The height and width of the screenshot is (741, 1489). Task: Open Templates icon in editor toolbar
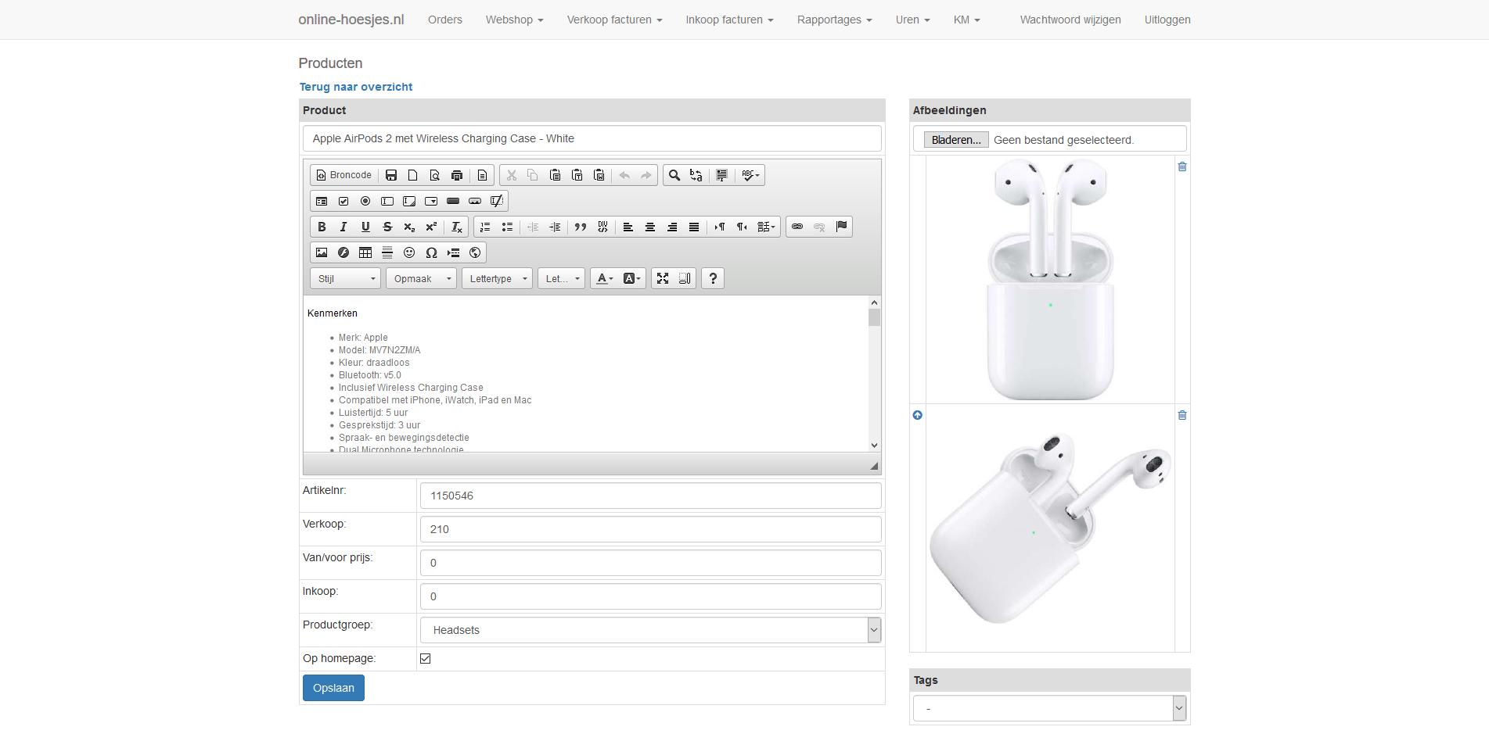[x=482, y=175]
